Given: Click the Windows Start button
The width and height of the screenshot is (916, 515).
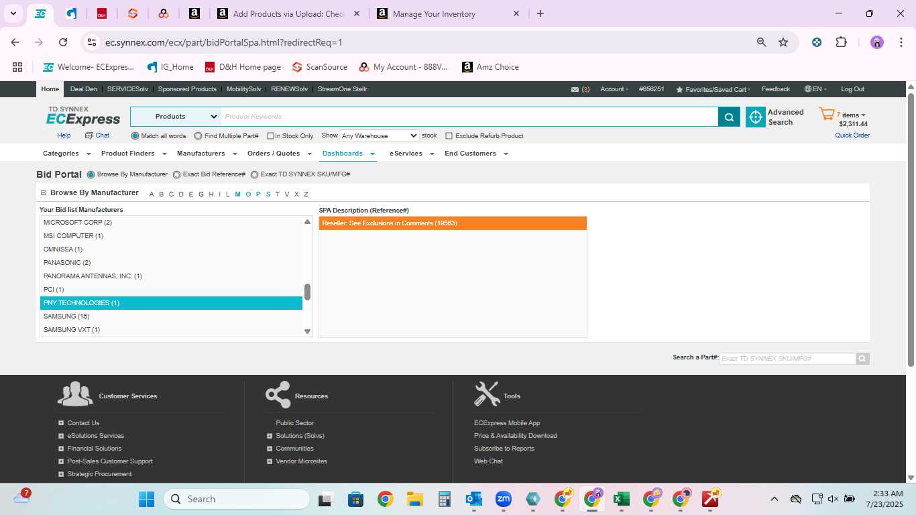Looking at the screenshot, I should [x=146, y=499].
